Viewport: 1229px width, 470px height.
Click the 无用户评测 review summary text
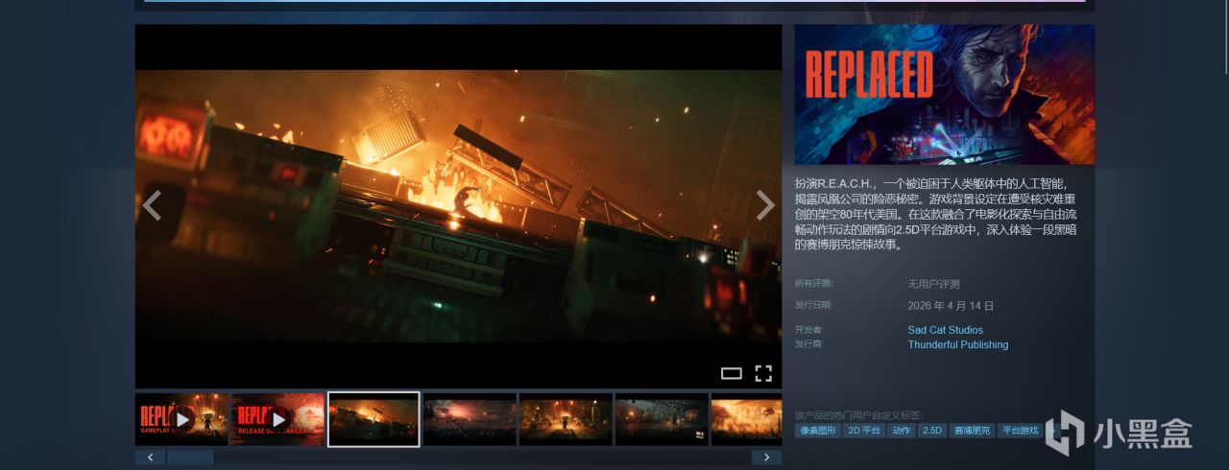click(933, 284)
